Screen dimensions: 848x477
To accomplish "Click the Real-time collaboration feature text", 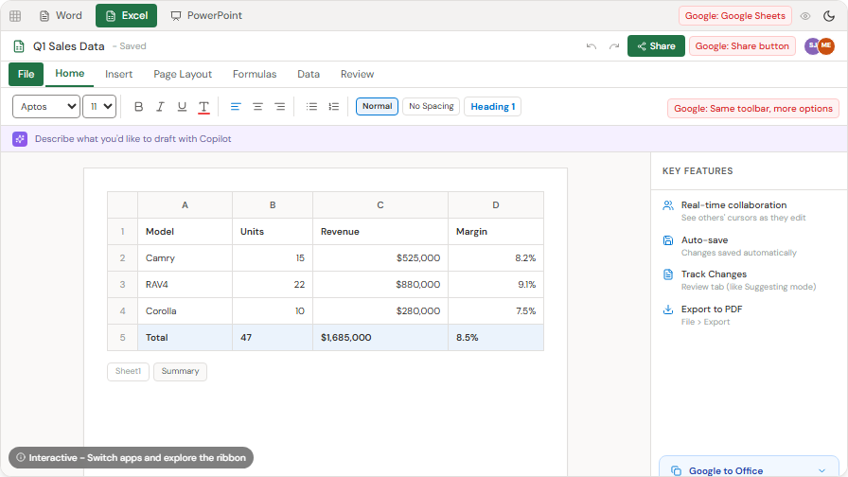I will (733, 205).
